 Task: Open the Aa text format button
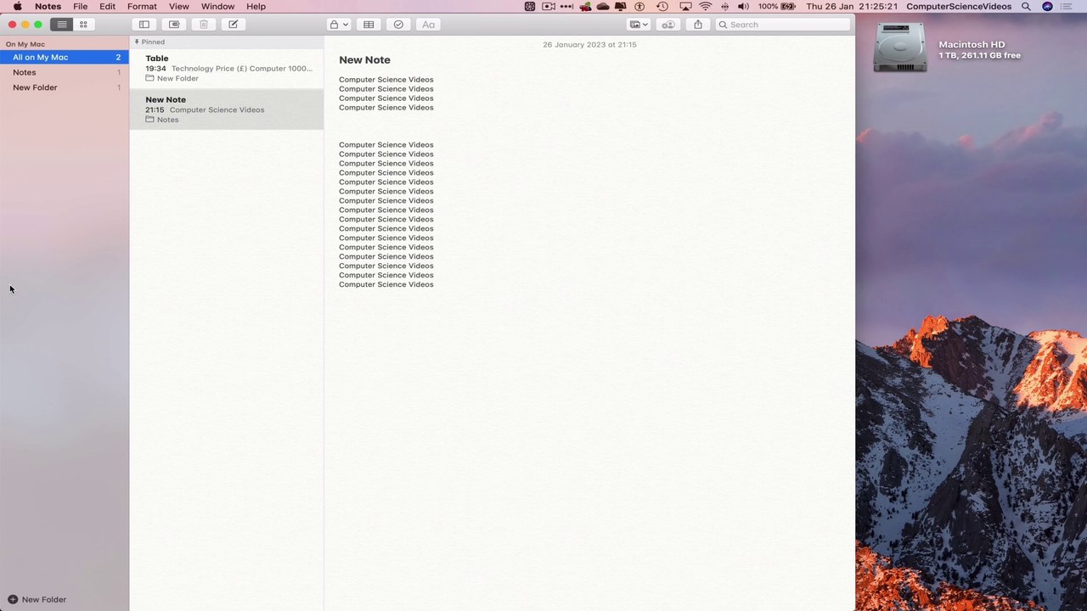tap(428, 25)
